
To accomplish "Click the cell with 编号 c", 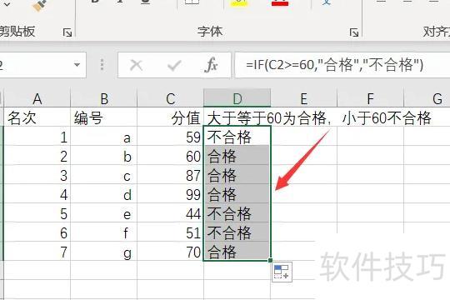I will coord(104,174).
